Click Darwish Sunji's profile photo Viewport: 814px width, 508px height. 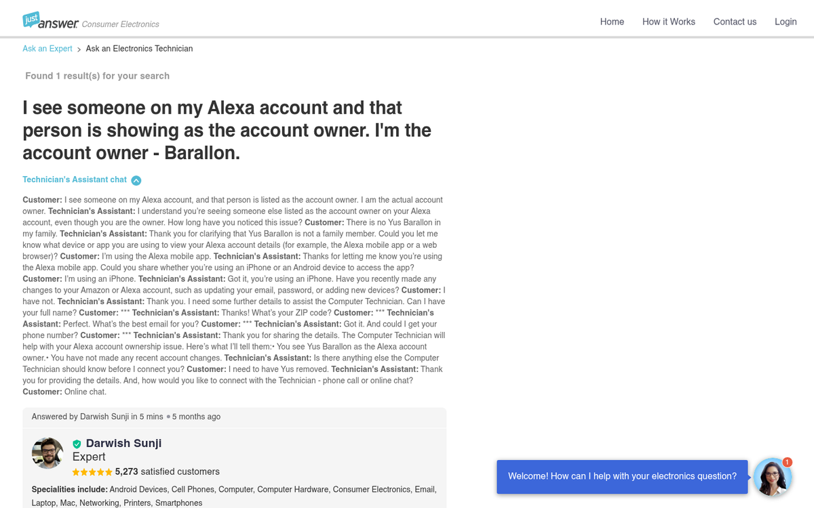[x=47, y=452]
